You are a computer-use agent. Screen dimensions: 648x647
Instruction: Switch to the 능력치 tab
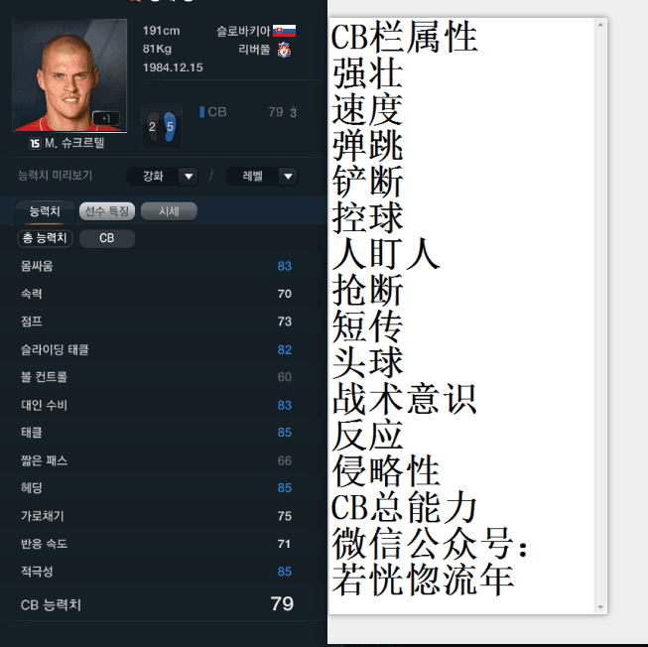(x=45, y=211)
